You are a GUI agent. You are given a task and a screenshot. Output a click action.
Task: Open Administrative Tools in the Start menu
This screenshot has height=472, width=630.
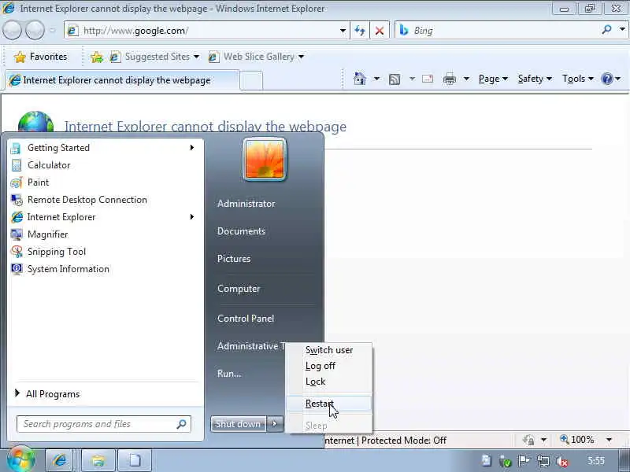[250, 346]
